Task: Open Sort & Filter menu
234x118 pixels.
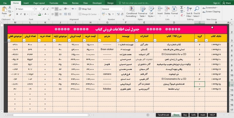Action: point(189,12)
